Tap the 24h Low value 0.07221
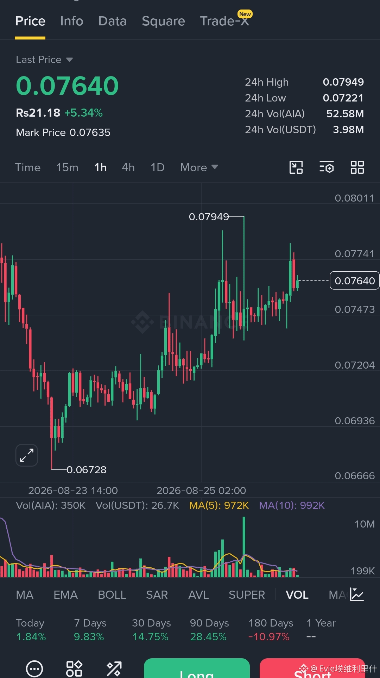 pos(343,98)
